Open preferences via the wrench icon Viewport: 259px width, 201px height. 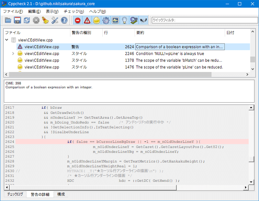54,20
